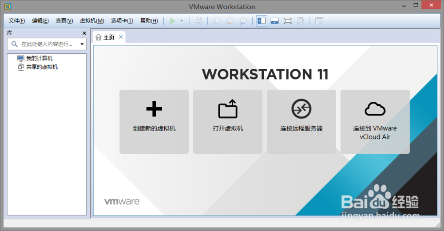Close the 库 library panel
The width and height of the screenshot is (444, 231).
coord(84,33)
